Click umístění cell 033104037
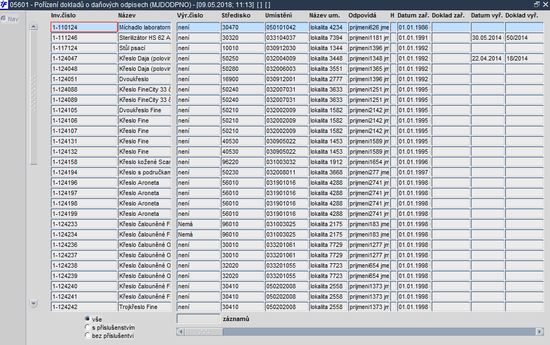 tap(286, 38)
